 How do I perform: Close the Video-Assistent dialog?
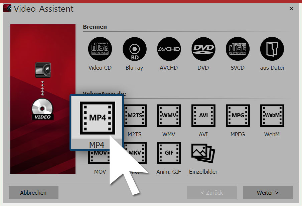(291, 9)
